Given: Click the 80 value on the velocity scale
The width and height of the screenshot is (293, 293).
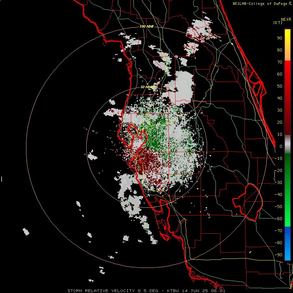Looking at the screenshot, I should point(280,50).
